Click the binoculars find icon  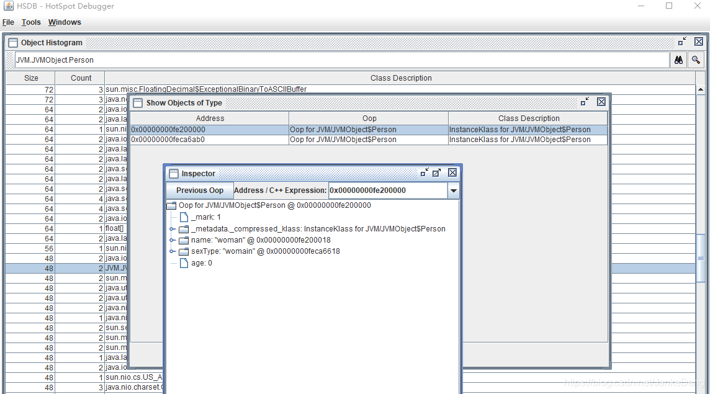(678, 60)
